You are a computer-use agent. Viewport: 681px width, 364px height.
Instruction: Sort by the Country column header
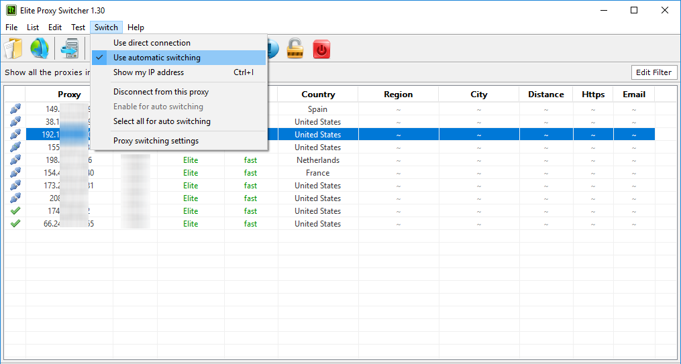(x=318, y=95)
